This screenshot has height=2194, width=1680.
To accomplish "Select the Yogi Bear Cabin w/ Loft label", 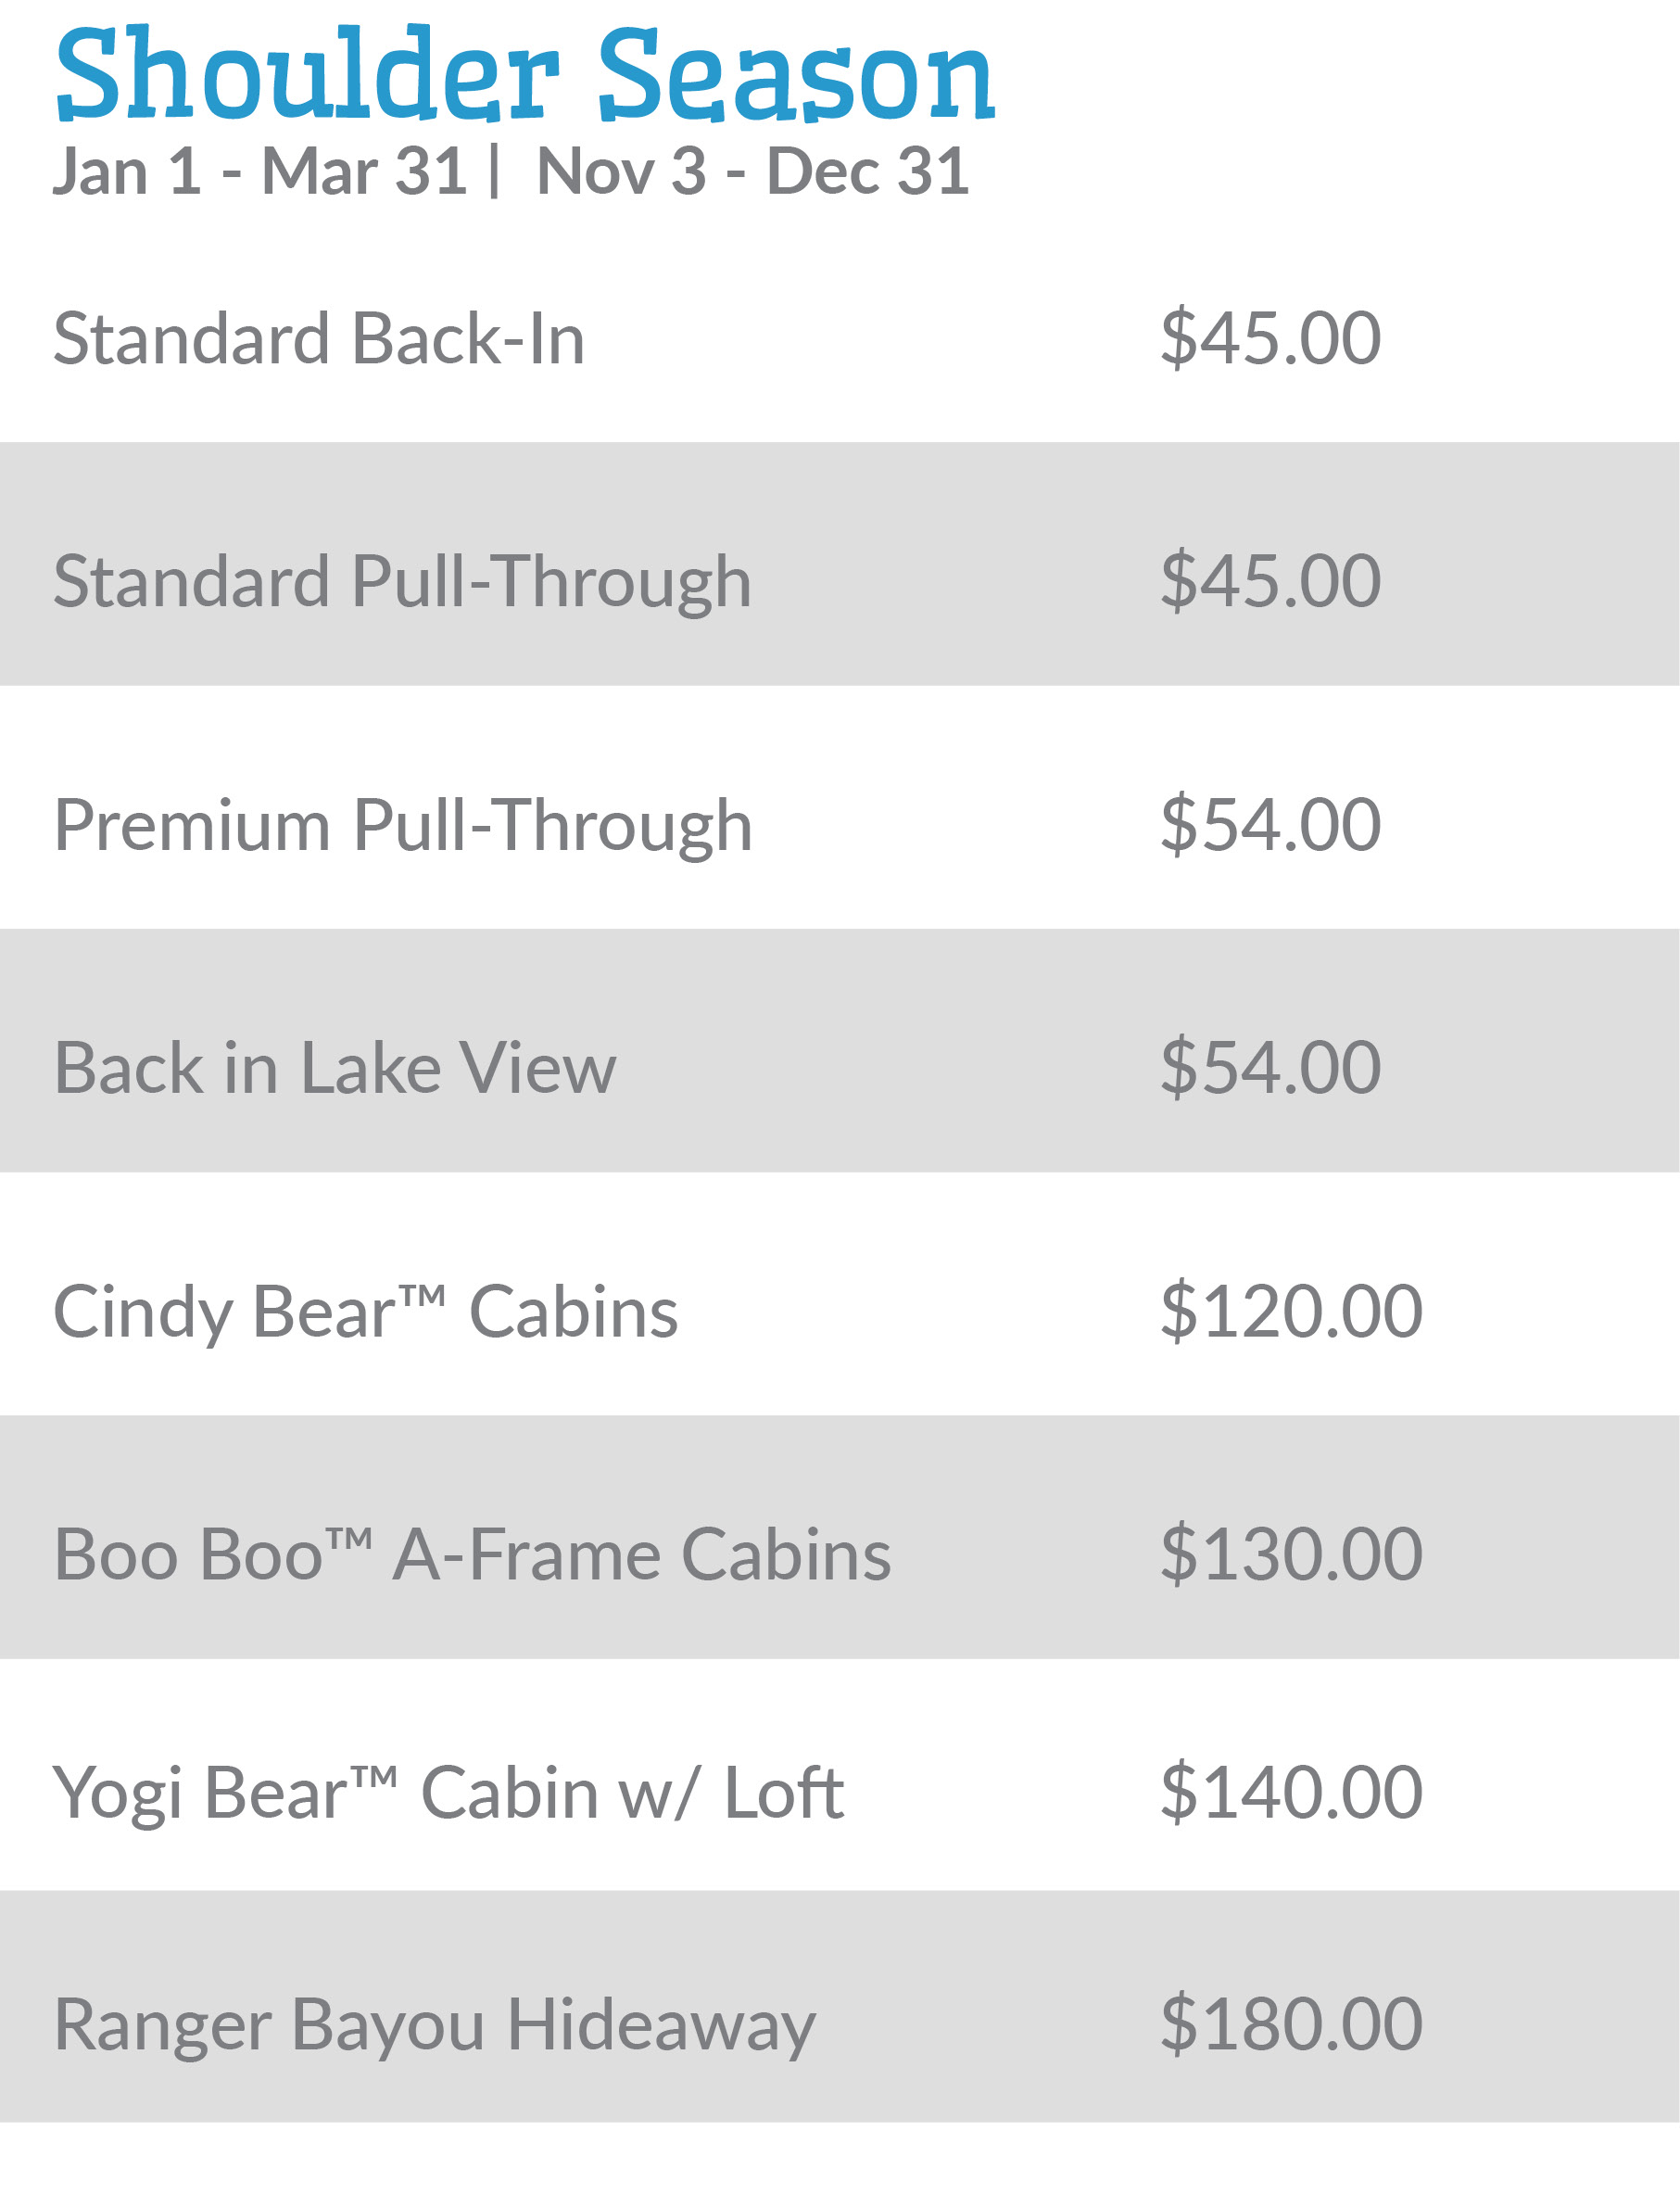I will [449, 1793].
